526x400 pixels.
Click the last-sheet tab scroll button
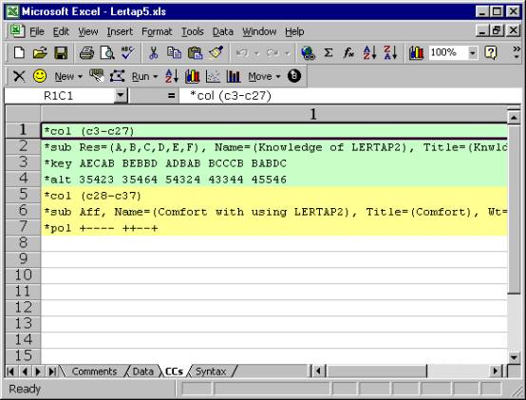click(x=52, y=371)
